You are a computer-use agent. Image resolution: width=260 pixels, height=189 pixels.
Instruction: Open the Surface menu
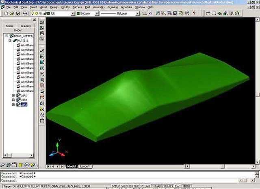(77, 7)
